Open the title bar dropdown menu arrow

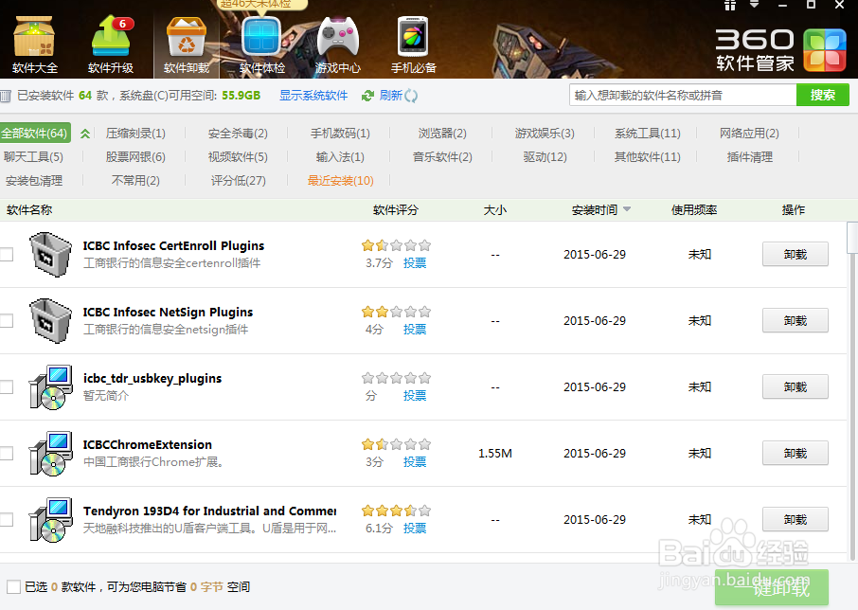tap(755, 5)
